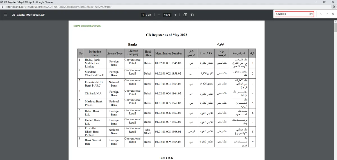Click the License Type column header

115,53
